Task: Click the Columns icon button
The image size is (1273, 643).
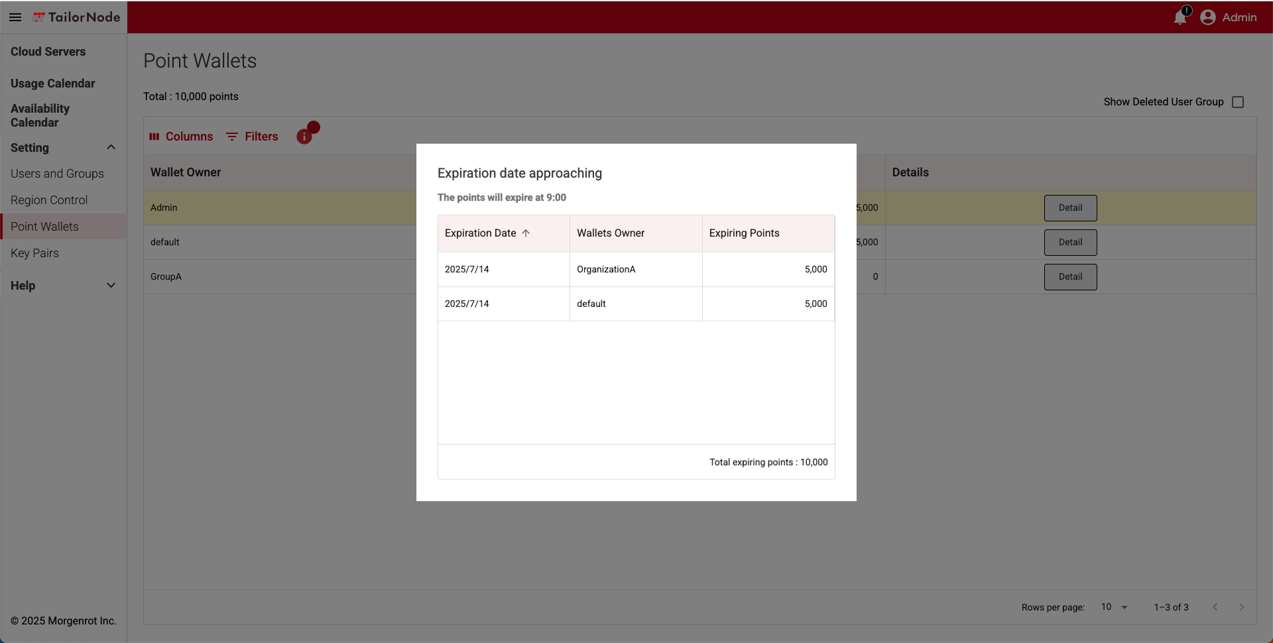Action: 181,137
